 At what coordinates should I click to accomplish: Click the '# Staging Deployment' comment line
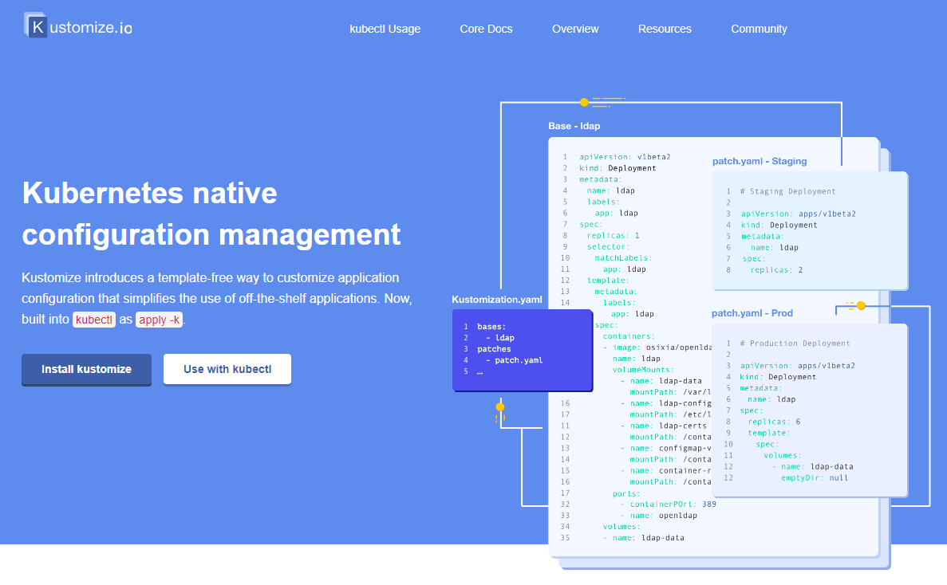pos(787,191)
